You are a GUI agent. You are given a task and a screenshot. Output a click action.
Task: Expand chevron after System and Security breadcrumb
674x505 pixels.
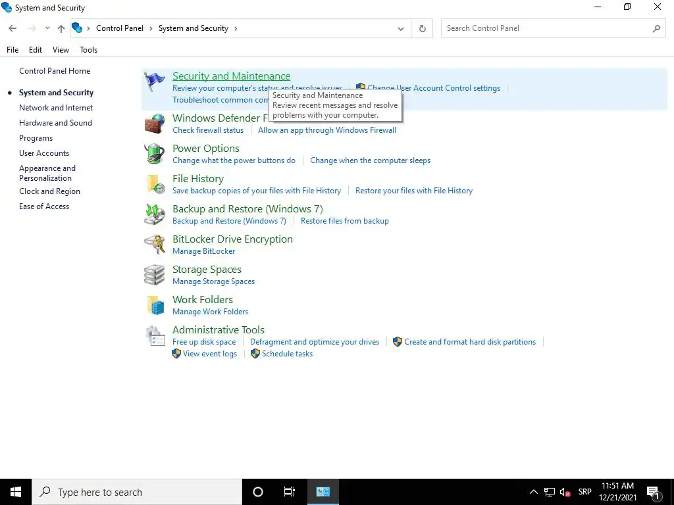coord(236,28)
